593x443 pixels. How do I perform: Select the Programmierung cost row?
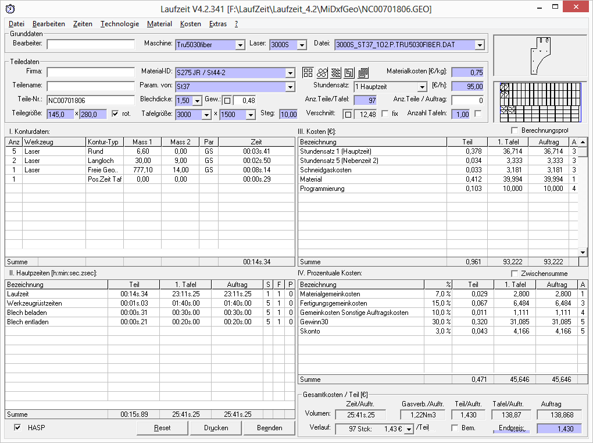click(x=438, y=189)
